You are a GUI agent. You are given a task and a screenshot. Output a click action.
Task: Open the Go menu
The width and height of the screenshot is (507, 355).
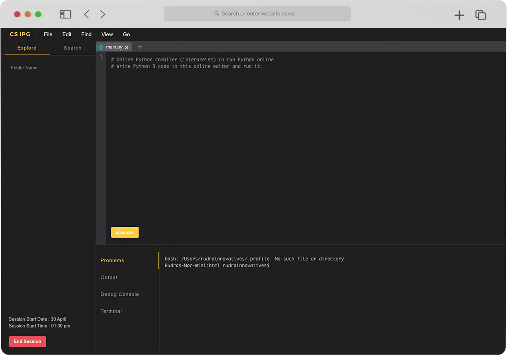126,34
